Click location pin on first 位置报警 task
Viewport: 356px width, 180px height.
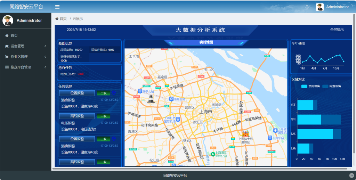[x=114, y=93]
